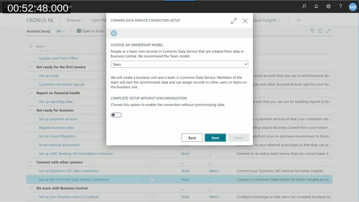Collapse Get ready for business group

coord(31,110)
